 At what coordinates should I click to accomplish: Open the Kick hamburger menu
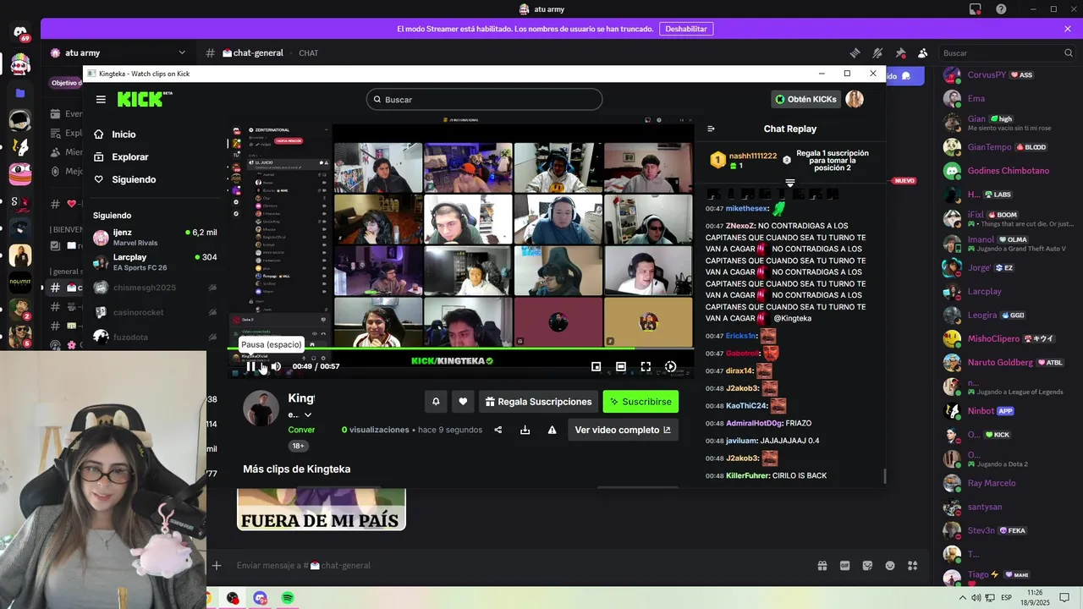click(x=101, y=99)
